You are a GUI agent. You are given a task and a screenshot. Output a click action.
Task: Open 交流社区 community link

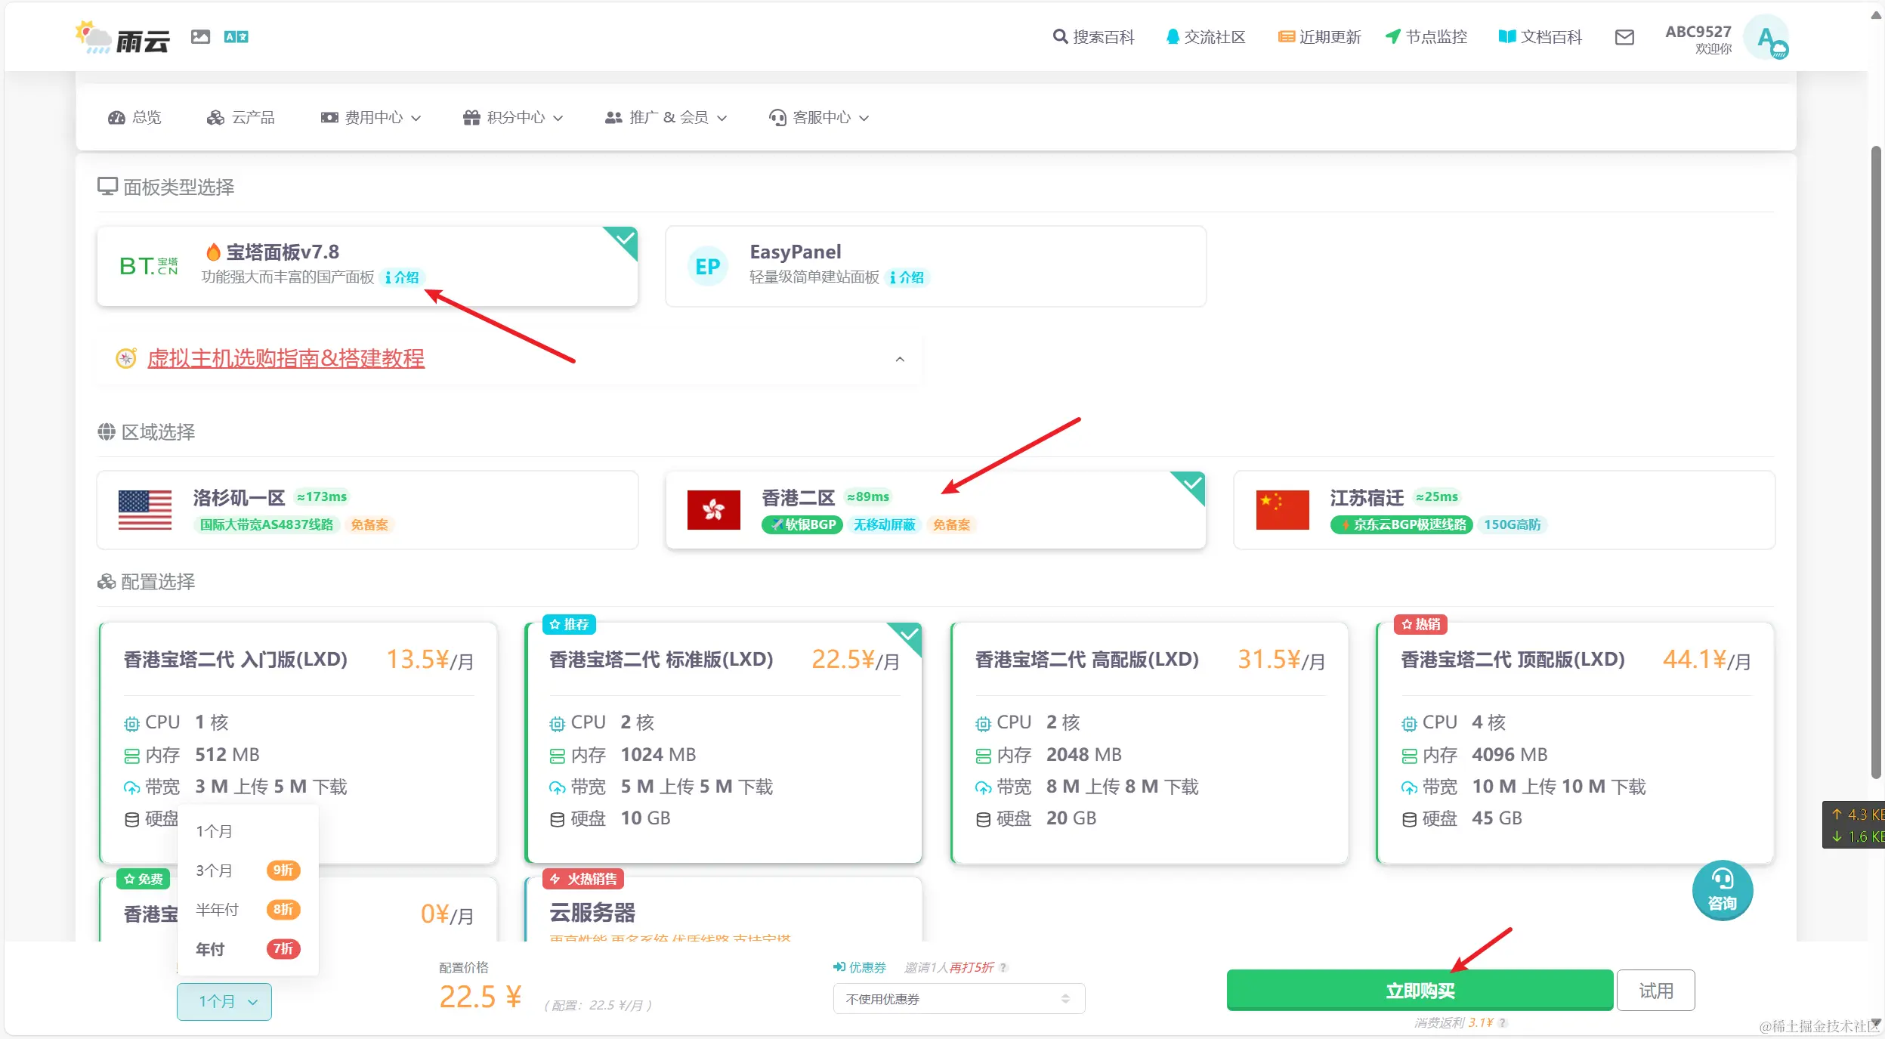coord(1206,37)
